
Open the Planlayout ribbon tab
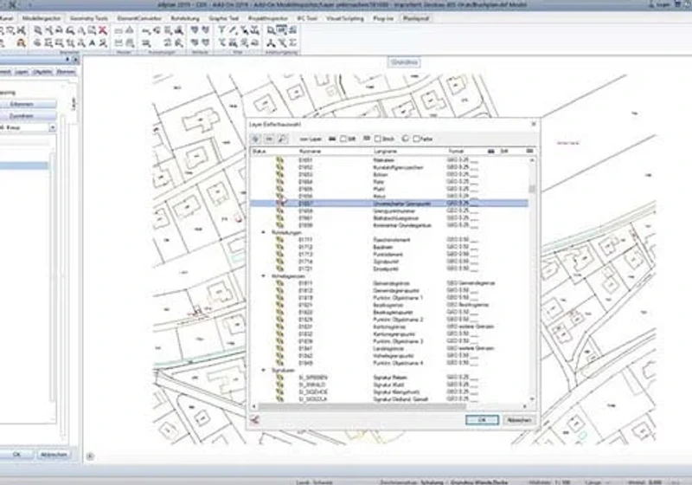[416, 18]
